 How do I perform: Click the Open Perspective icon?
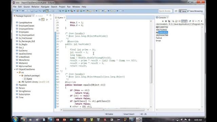coord(176,11)
